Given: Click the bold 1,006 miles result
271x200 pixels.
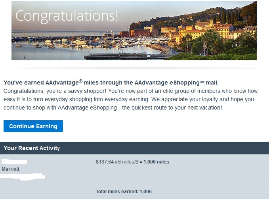Looking at the screenshot, I should click(x=156, y=162).
